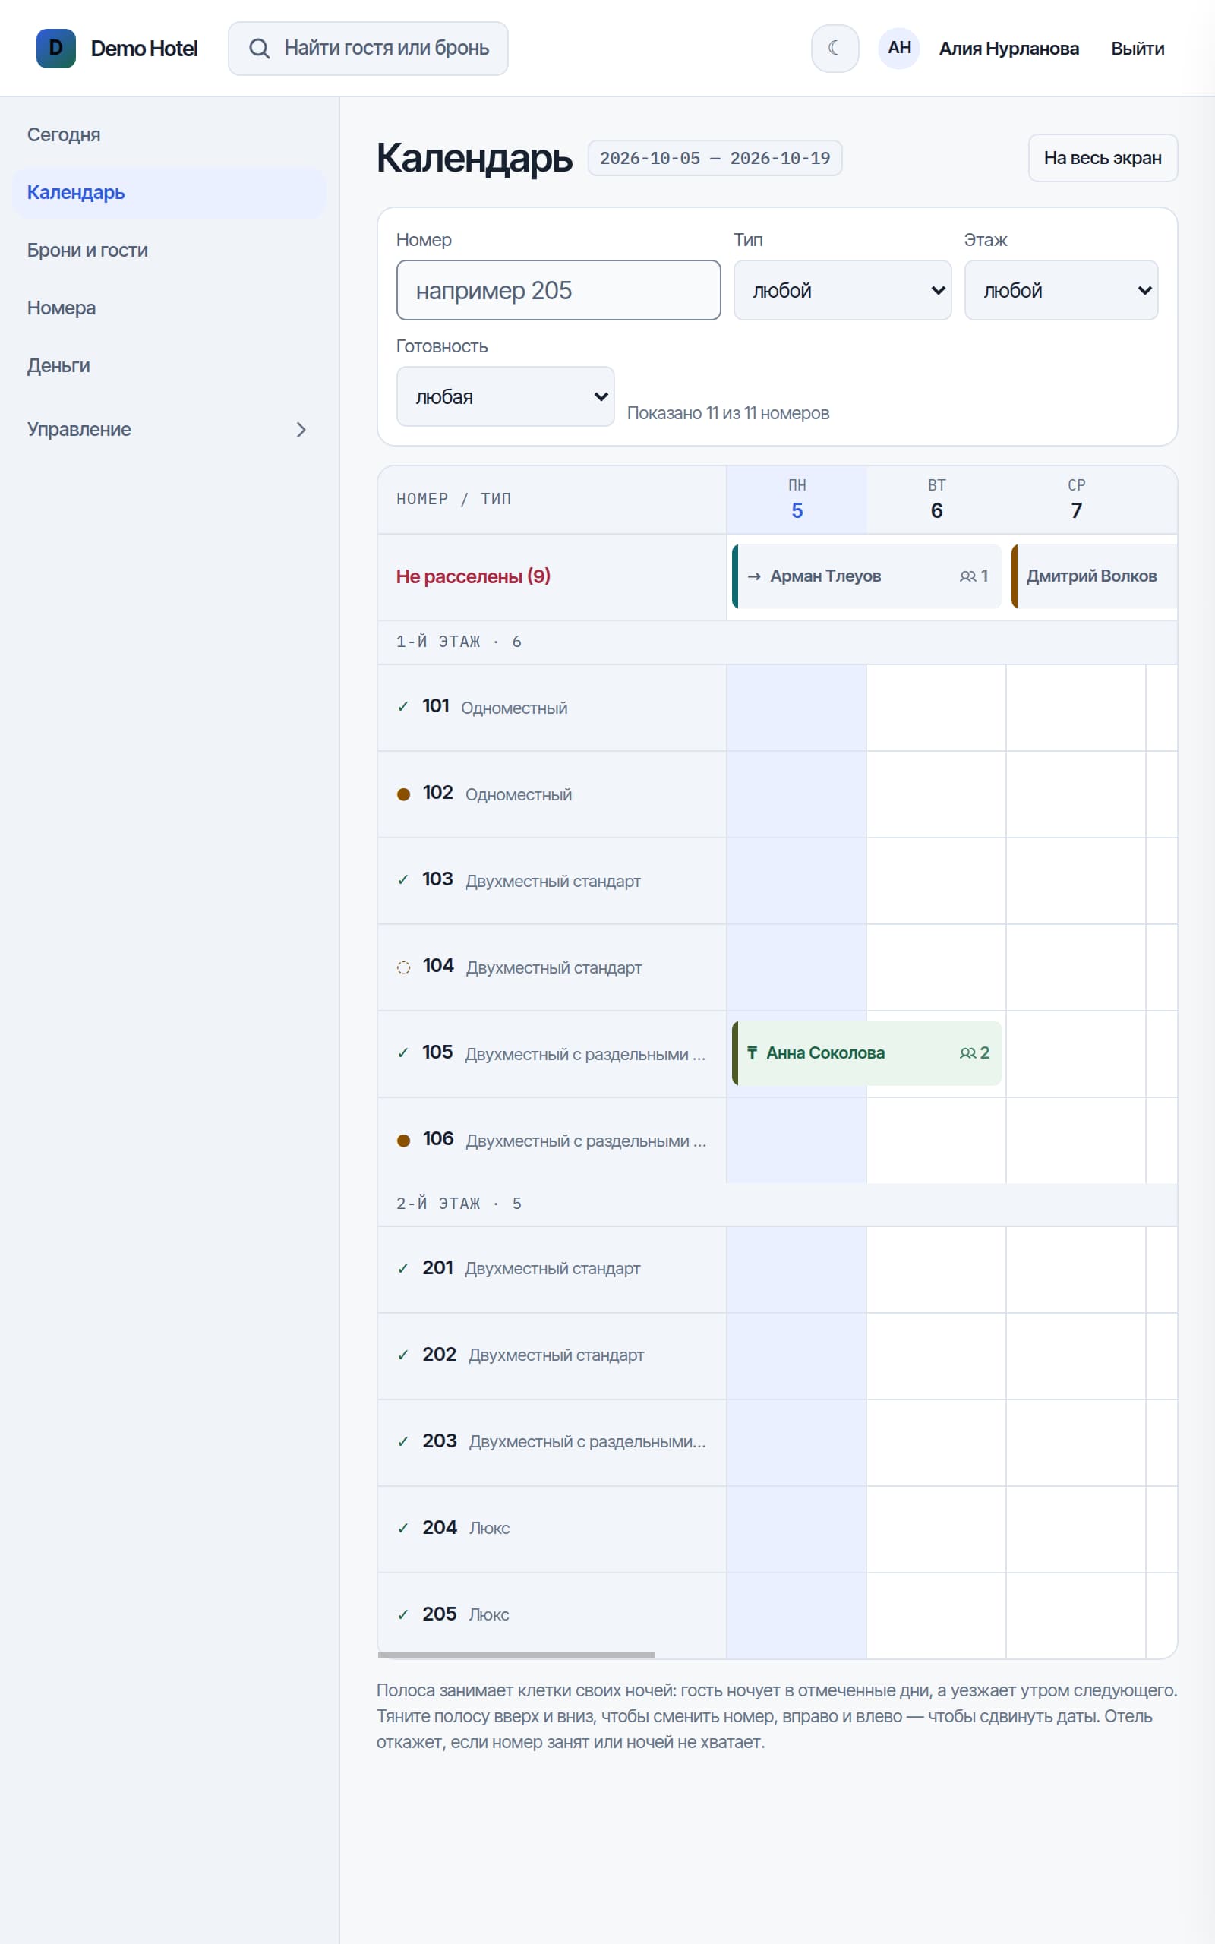Open the АН user avatar

point(899,48)
